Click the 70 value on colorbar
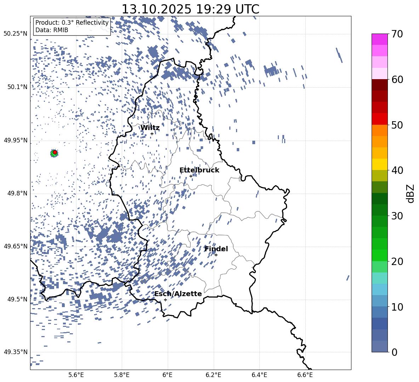The width and height of the screenshot is (419, 382). pos(397,34)
